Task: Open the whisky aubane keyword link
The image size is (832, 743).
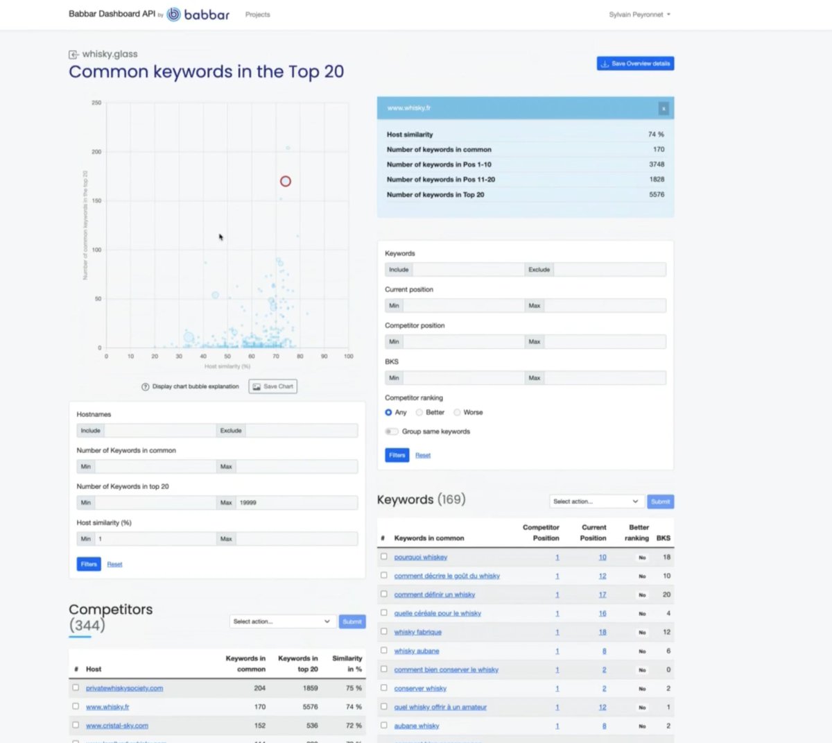Action: point(417,651)
